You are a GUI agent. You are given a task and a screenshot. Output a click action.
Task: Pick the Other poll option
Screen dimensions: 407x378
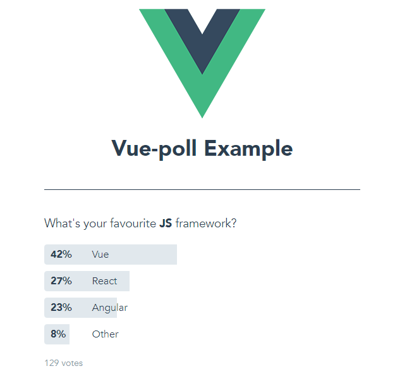(x=105, y=334)
